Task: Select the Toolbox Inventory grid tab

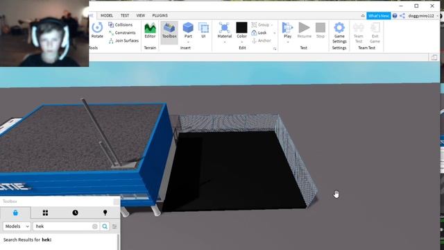Action: (x=45, y=212)
